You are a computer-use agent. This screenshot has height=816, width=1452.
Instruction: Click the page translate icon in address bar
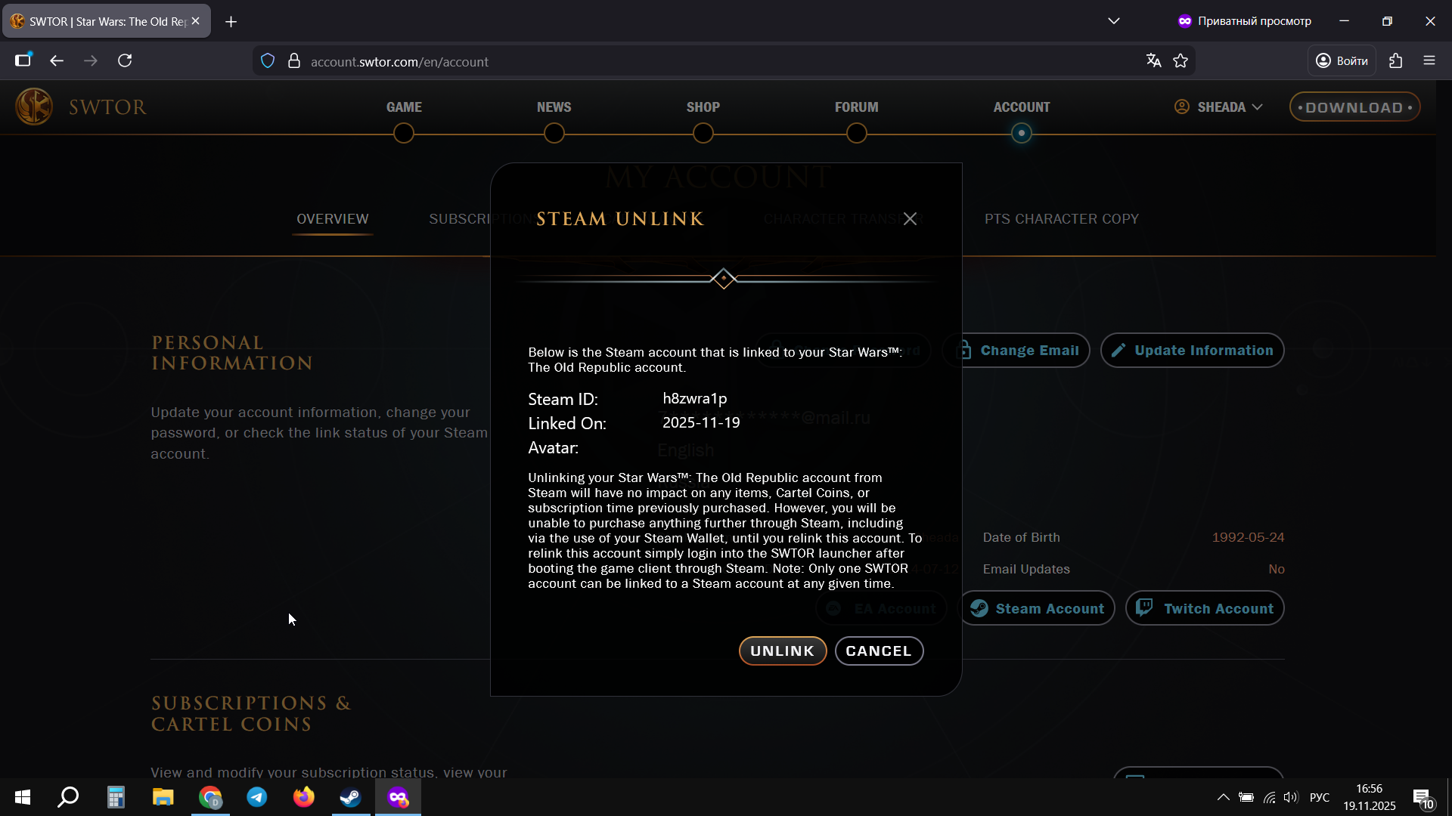pos(1153,61)
